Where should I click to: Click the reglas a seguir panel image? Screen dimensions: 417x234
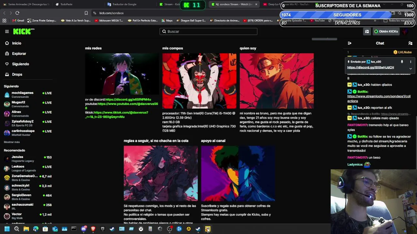(x=161, y=174)
